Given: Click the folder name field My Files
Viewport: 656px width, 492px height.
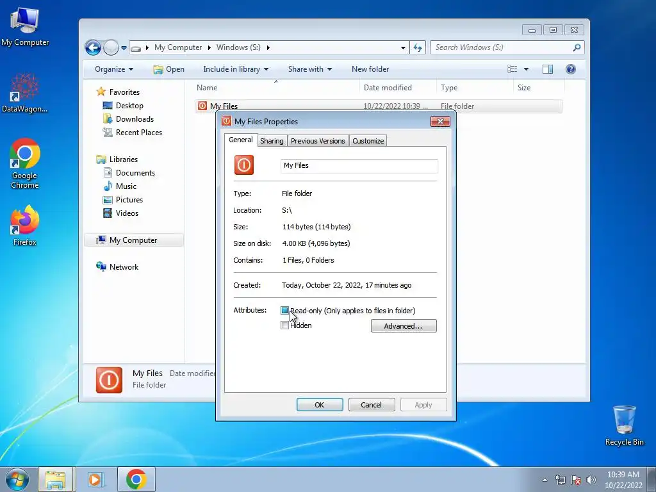Looking at the screenshot, I should tap(359, 166).
